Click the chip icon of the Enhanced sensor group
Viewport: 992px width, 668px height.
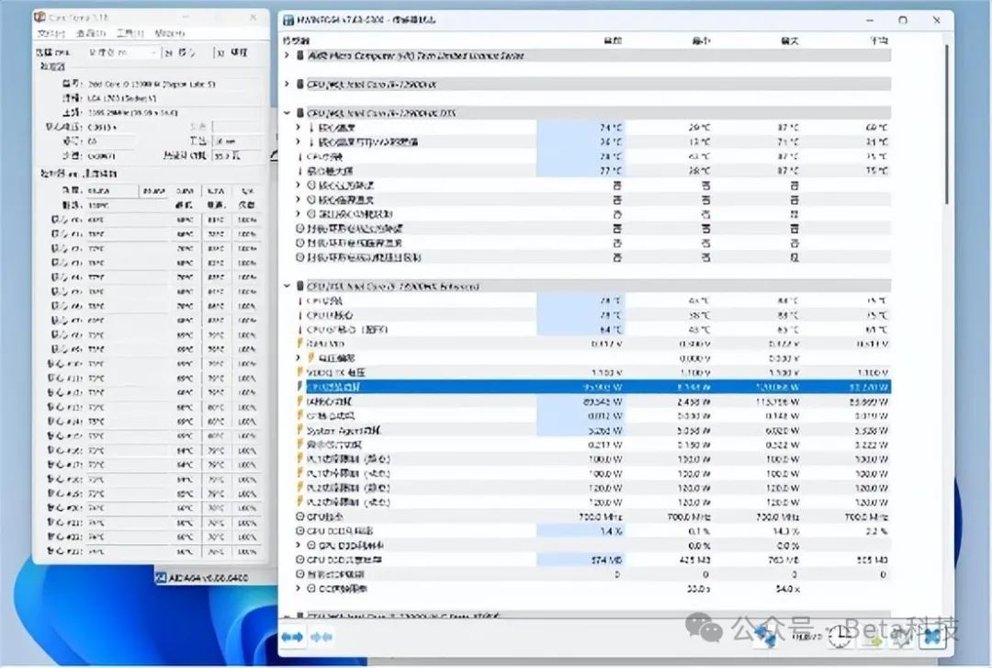click(x=300, y=286)
